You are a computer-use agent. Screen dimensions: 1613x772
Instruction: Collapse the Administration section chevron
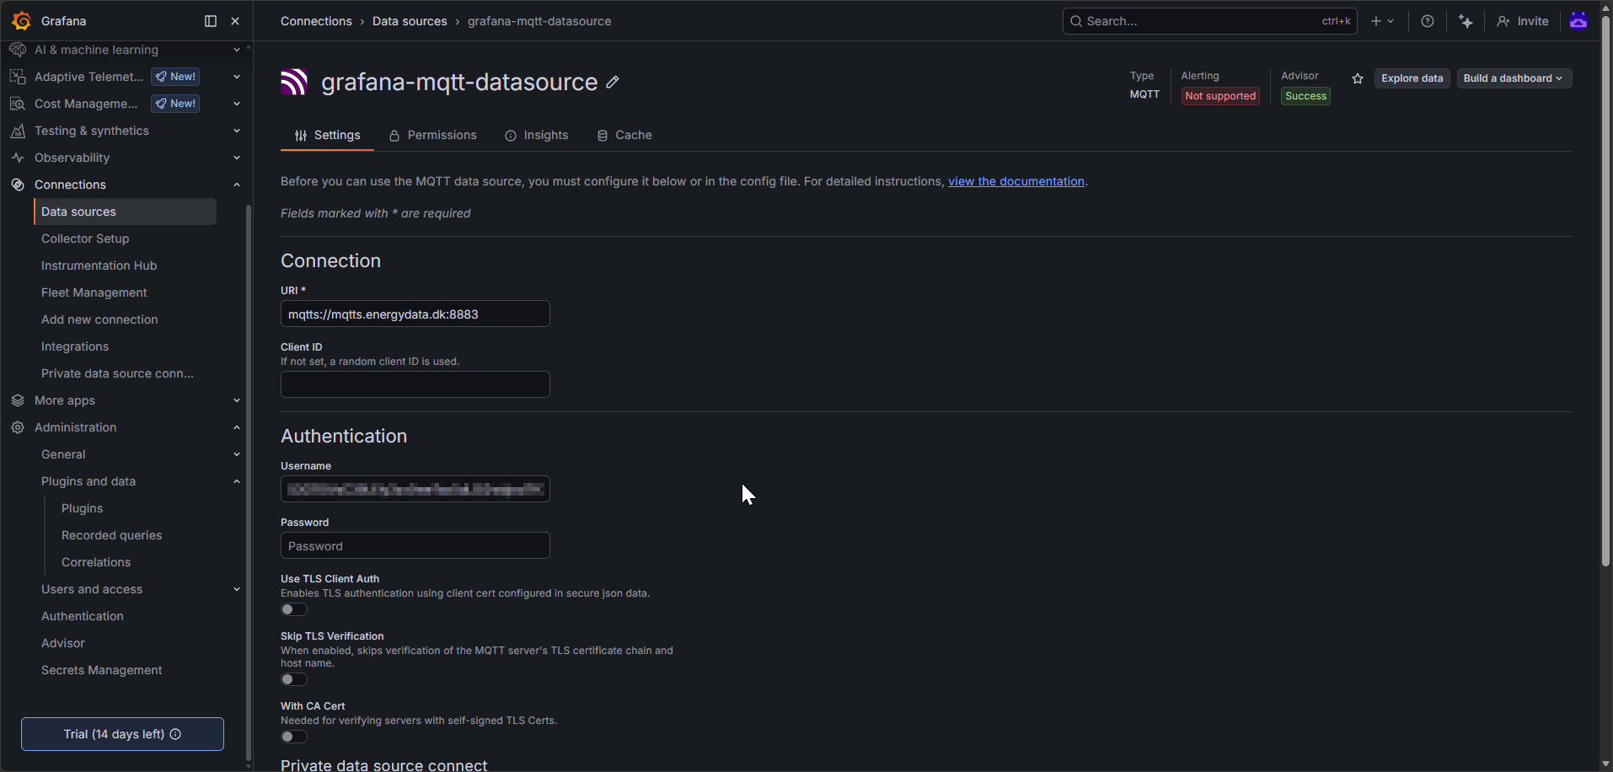(x=237, y=427)
